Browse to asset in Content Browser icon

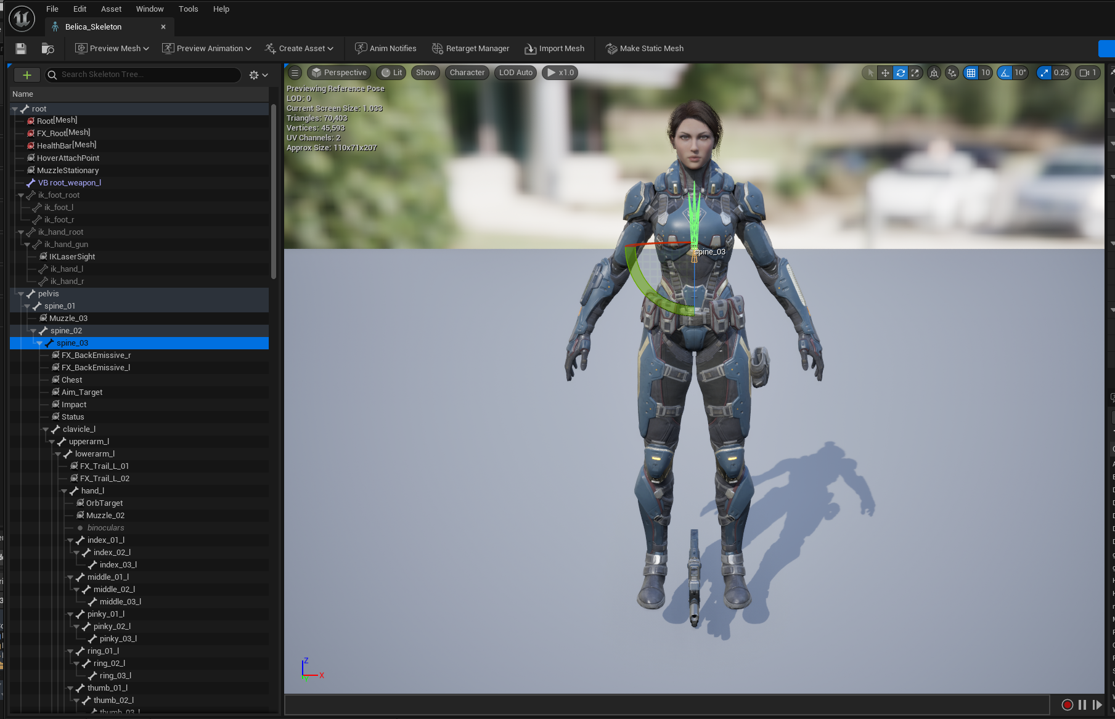(x=47, y=49)
